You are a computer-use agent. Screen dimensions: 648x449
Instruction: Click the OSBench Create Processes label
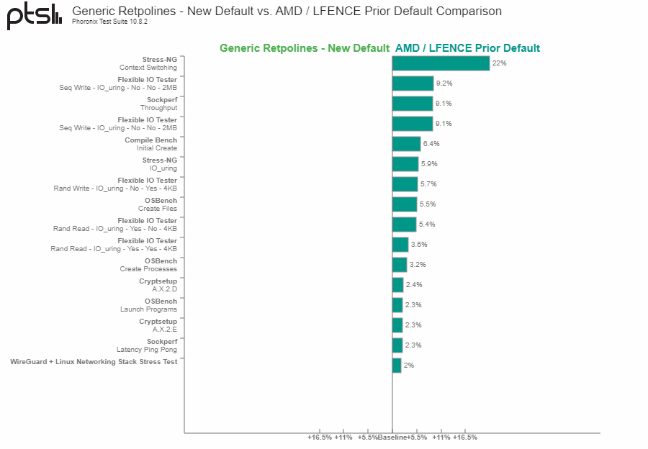(148, 266)
